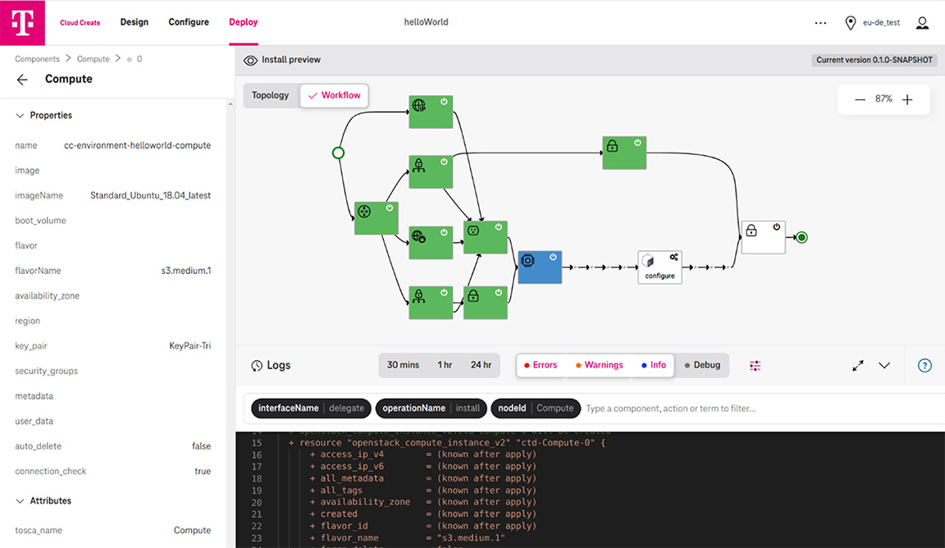The image size is (945, 548).
Task: Collapse the Properties section
Action: [x=21, y=116]
